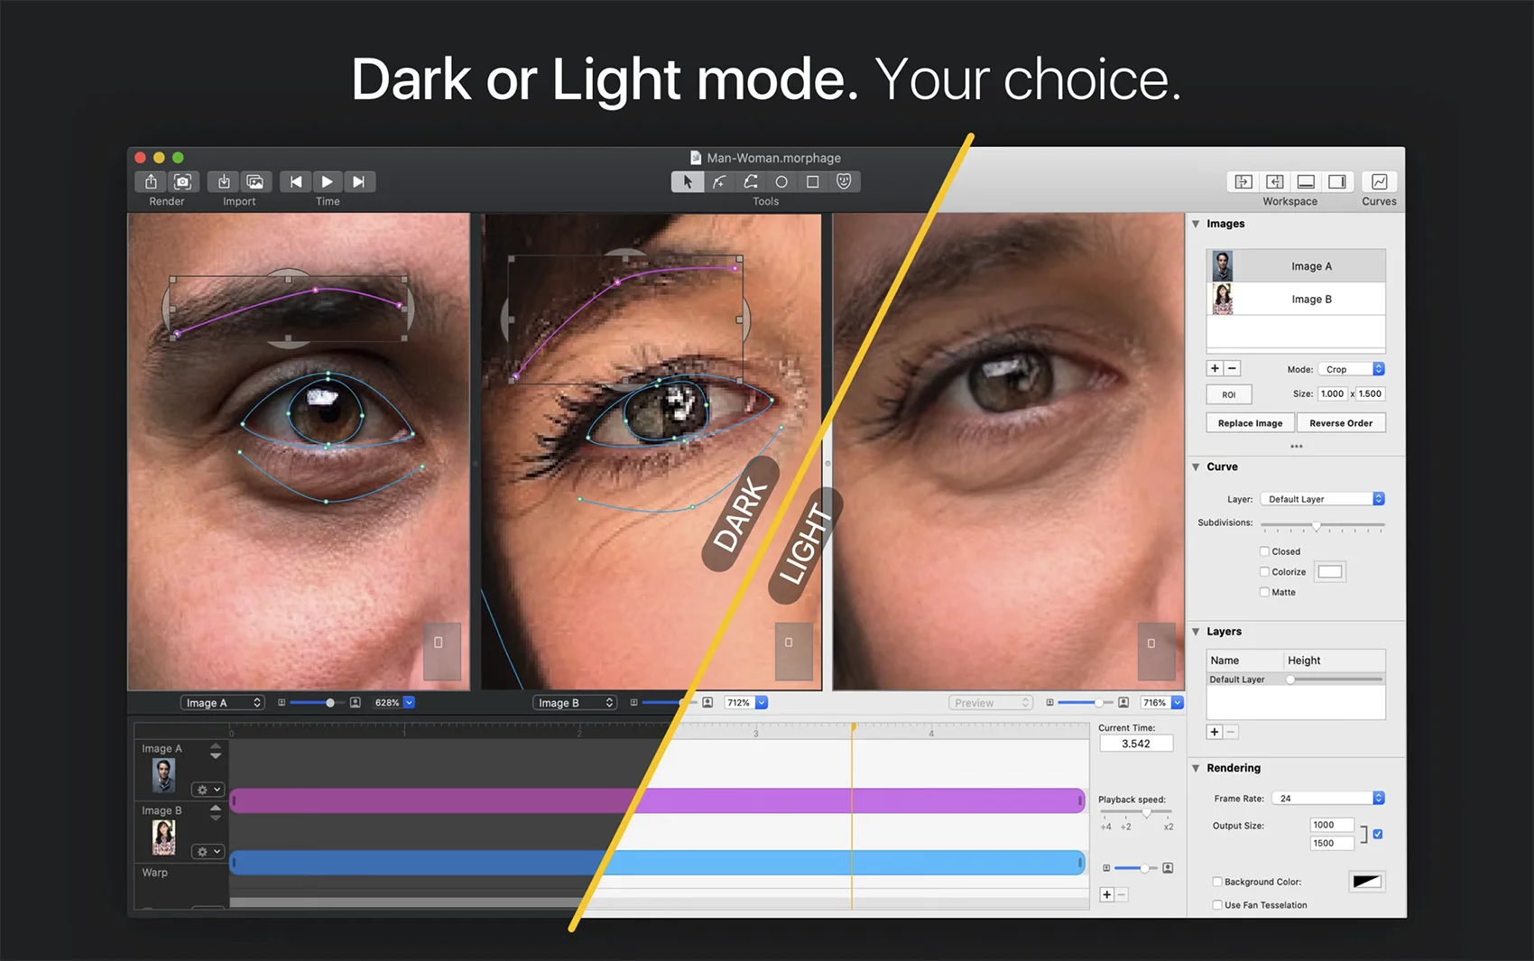Click the render snapshot camera icon
The width and height of the screenshot is (1534, 961).
pos(182,181)
